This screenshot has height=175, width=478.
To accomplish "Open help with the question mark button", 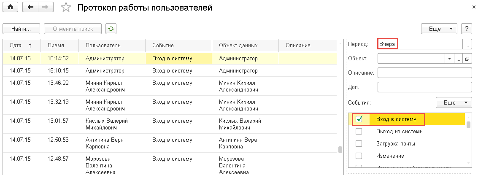I will pos(467,29).
